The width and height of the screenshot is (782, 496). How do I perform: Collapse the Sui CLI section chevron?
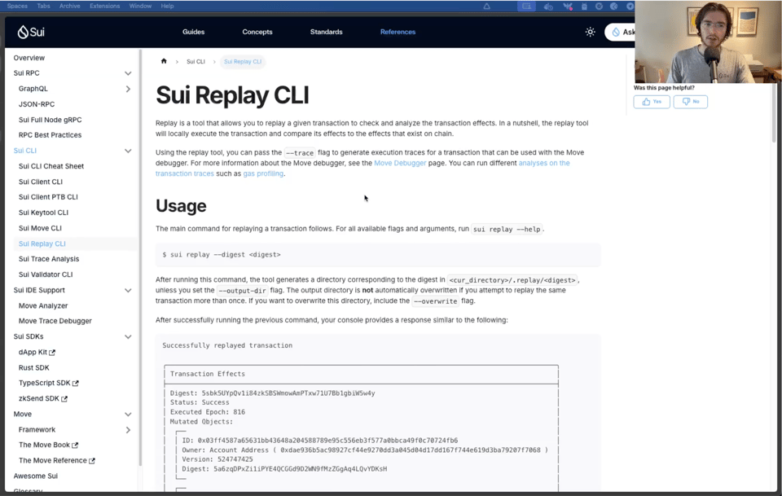128,151
